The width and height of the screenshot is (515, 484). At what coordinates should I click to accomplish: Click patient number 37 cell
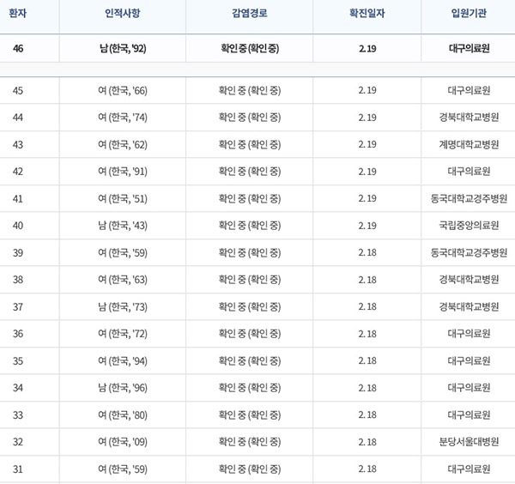18,307
